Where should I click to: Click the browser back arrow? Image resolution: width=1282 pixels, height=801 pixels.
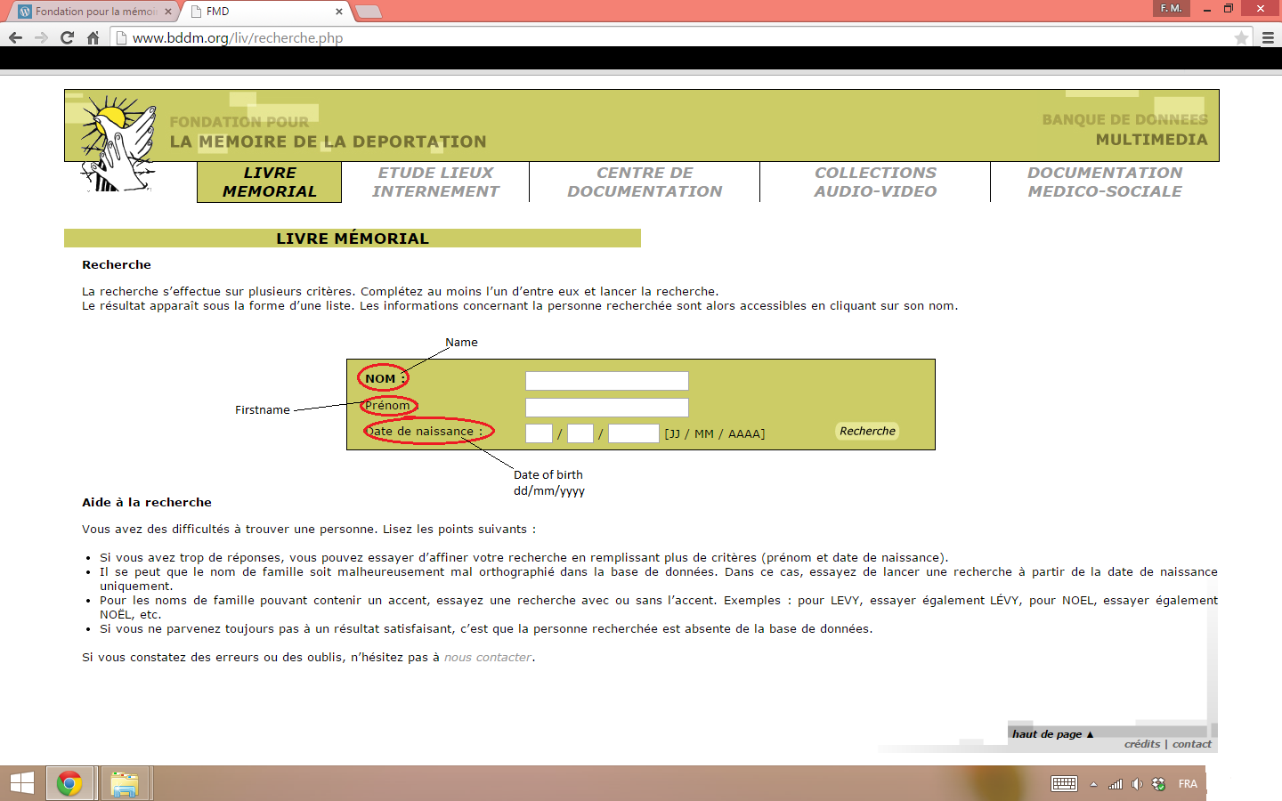tap(15, 37)
